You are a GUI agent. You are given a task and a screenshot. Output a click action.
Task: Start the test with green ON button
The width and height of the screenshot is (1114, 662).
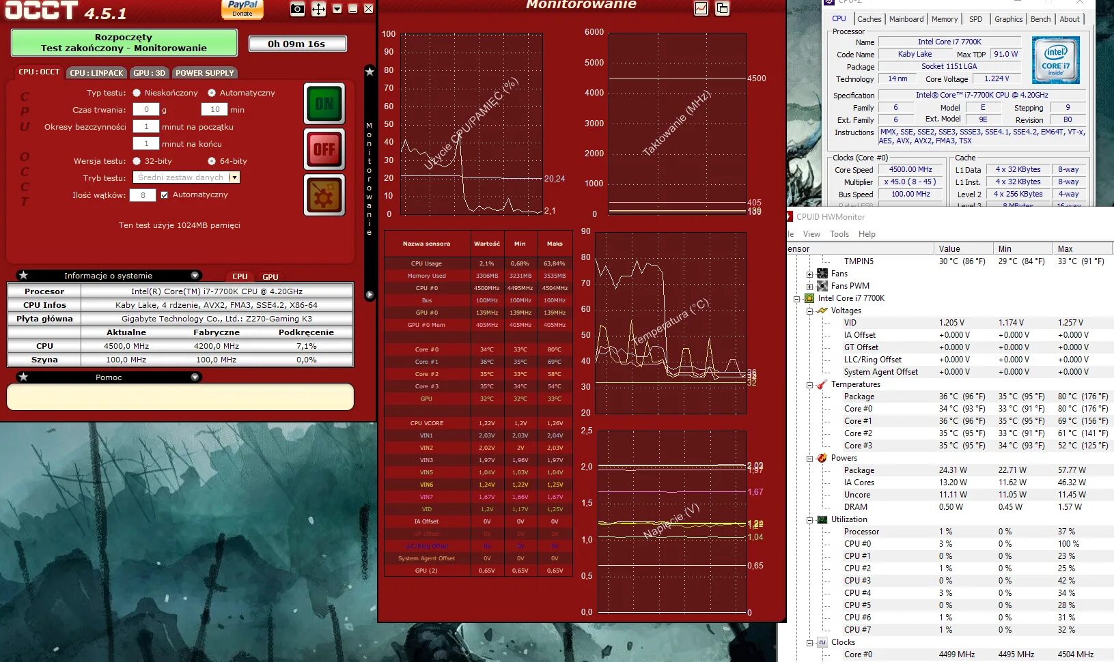click(x=324, y=104)
